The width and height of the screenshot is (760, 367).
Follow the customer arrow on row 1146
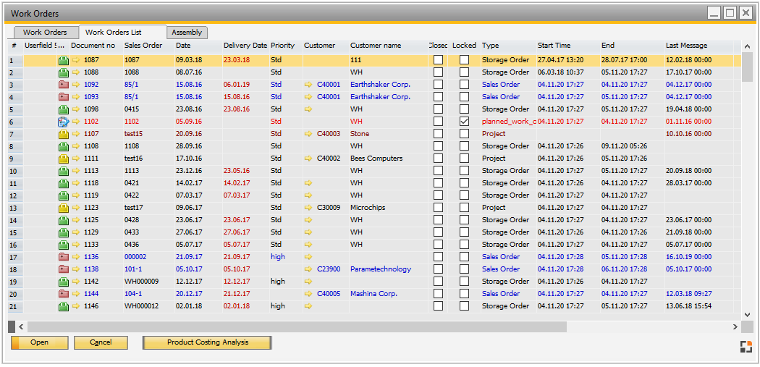[308, 306]
